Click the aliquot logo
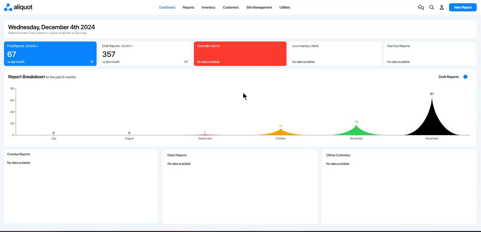The height and width of the screenshot is (232, 481). coord(18,7)
